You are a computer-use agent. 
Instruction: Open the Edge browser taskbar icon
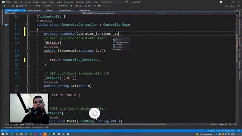pyautogui.click(x=12, y=134)
